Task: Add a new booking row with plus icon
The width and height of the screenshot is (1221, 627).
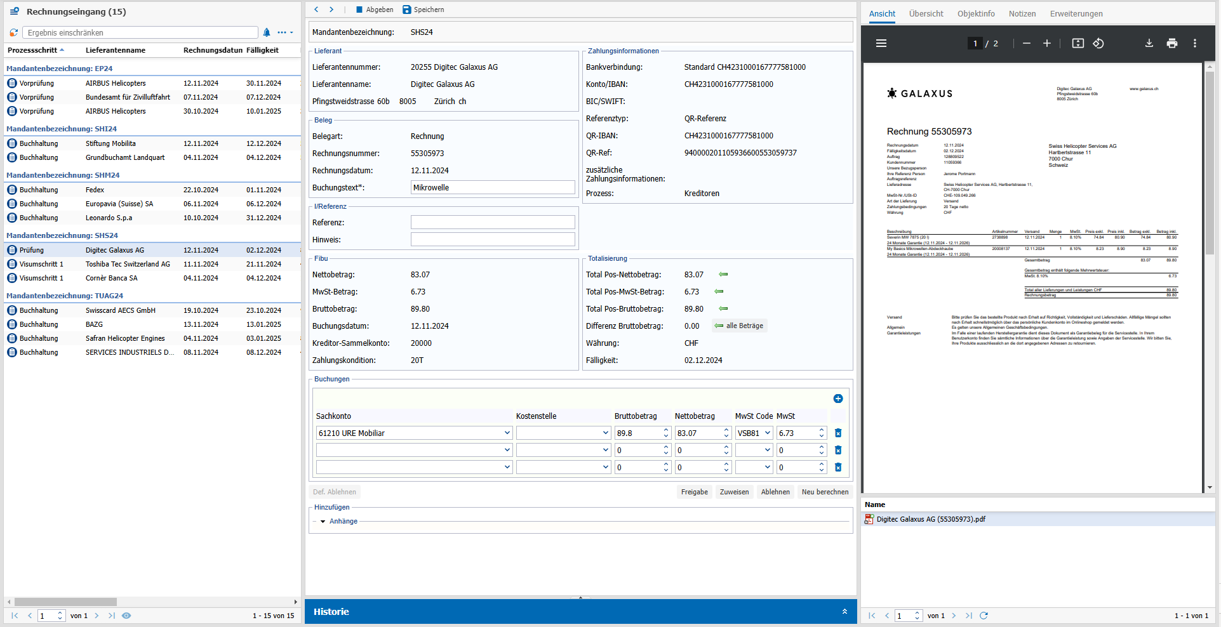Action: tap(838, 399)
